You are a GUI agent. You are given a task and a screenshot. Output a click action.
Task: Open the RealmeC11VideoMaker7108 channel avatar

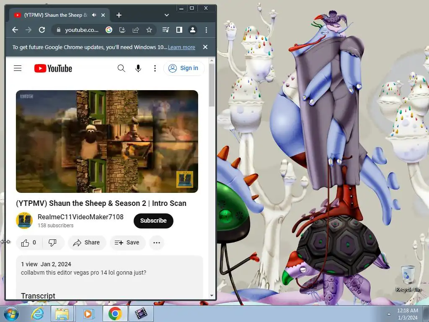pyautogui.click(x=24, y=221)
